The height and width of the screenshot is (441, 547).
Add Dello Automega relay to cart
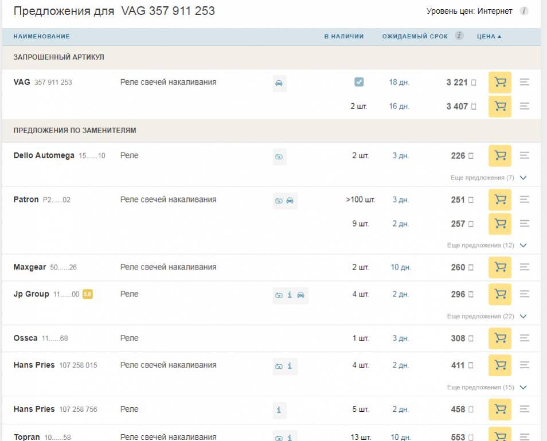click(499, 156)
